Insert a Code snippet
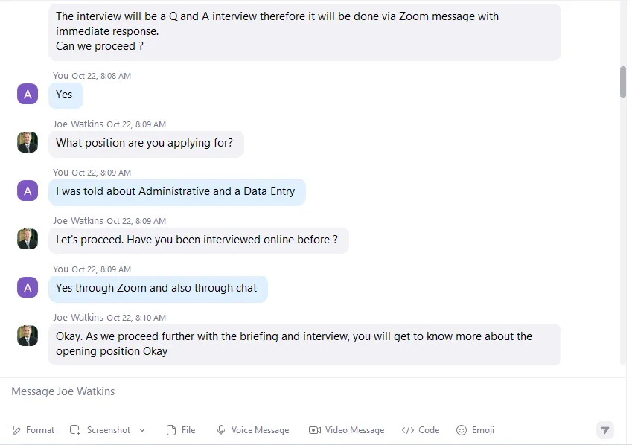 coord(421,430)
